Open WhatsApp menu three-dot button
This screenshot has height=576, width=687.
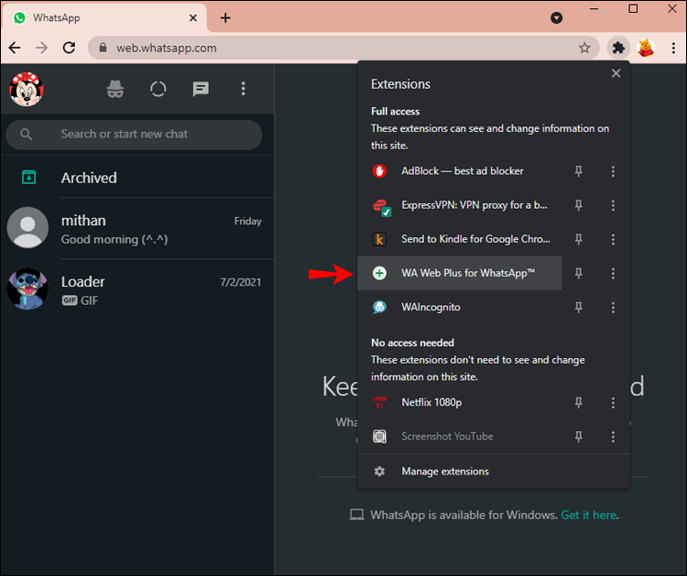point(243,89)
